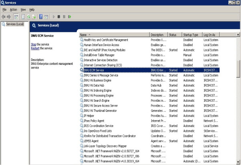Open the File menu
Screen dimensions: 241x165
(4, 10)
